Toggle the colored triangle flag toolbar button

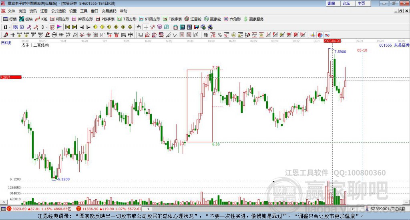point(59,27)
